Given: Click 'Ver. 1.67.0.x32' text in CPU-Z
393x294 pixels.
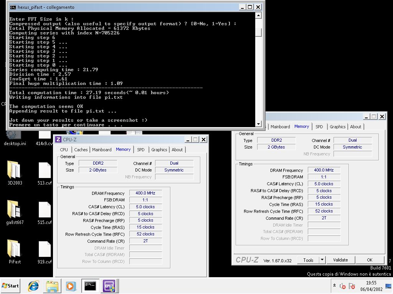Looking at the screenshot, I should [277, 260].
